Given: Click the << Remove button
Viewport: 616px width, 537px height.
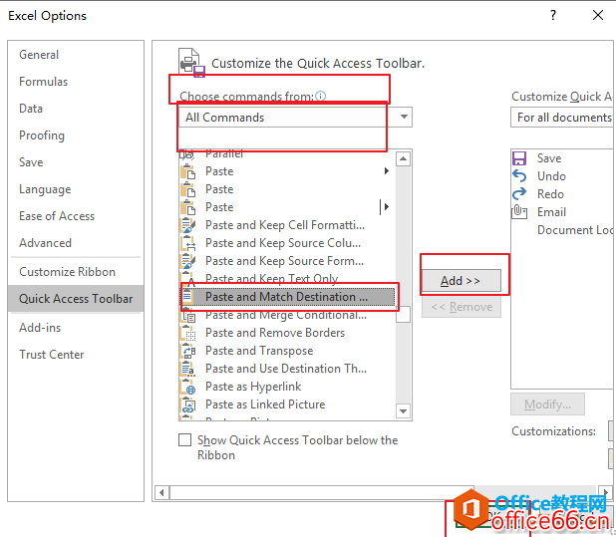Looking at the screenshot, I should point(462,307).
